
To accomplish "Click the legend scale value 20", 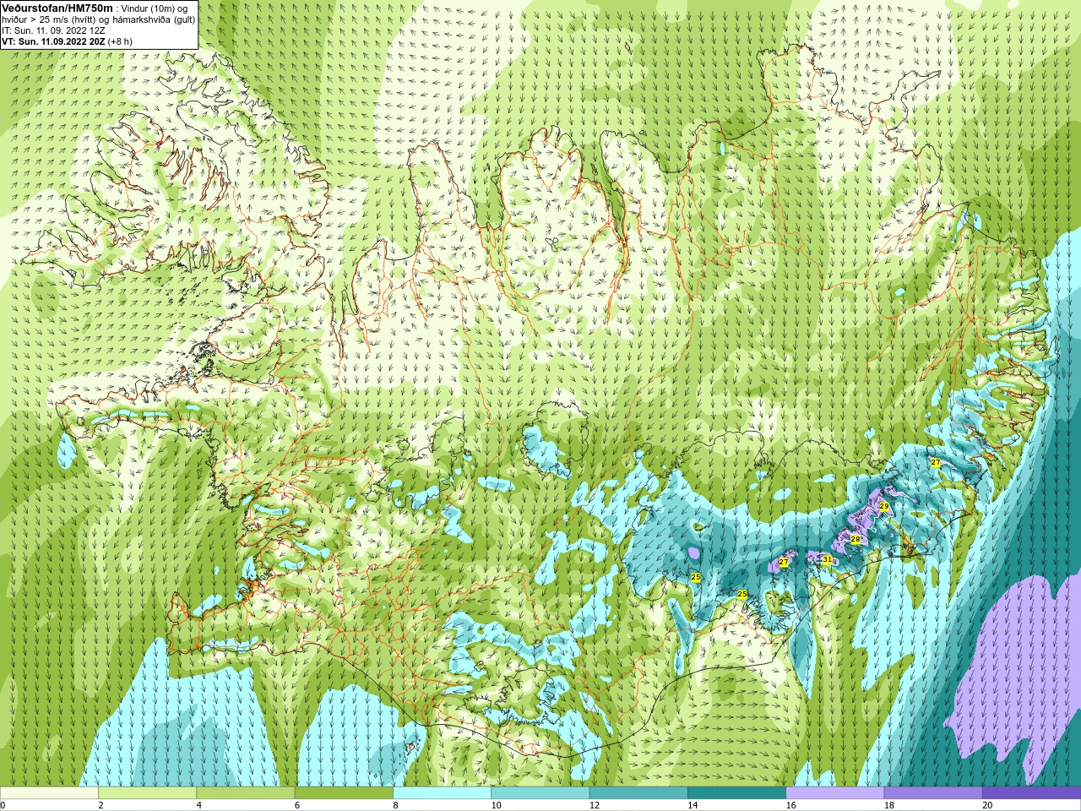I will pyautogui.click(x=986, y=805).
